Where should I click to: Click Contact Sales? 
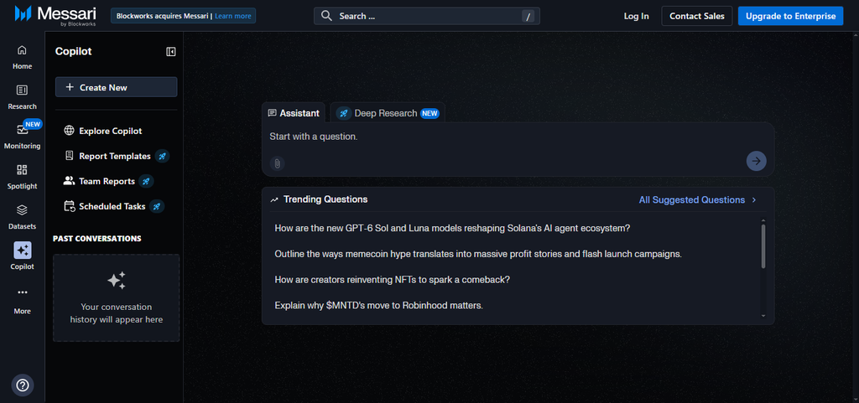pos(697,16)
